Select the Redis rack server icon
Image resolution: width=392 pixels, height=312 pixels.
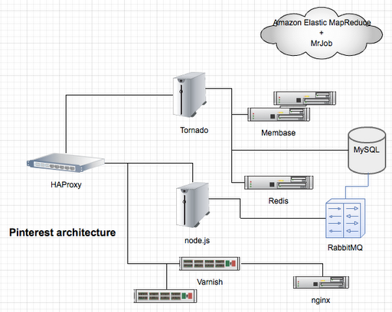click(x=279, y=183)
